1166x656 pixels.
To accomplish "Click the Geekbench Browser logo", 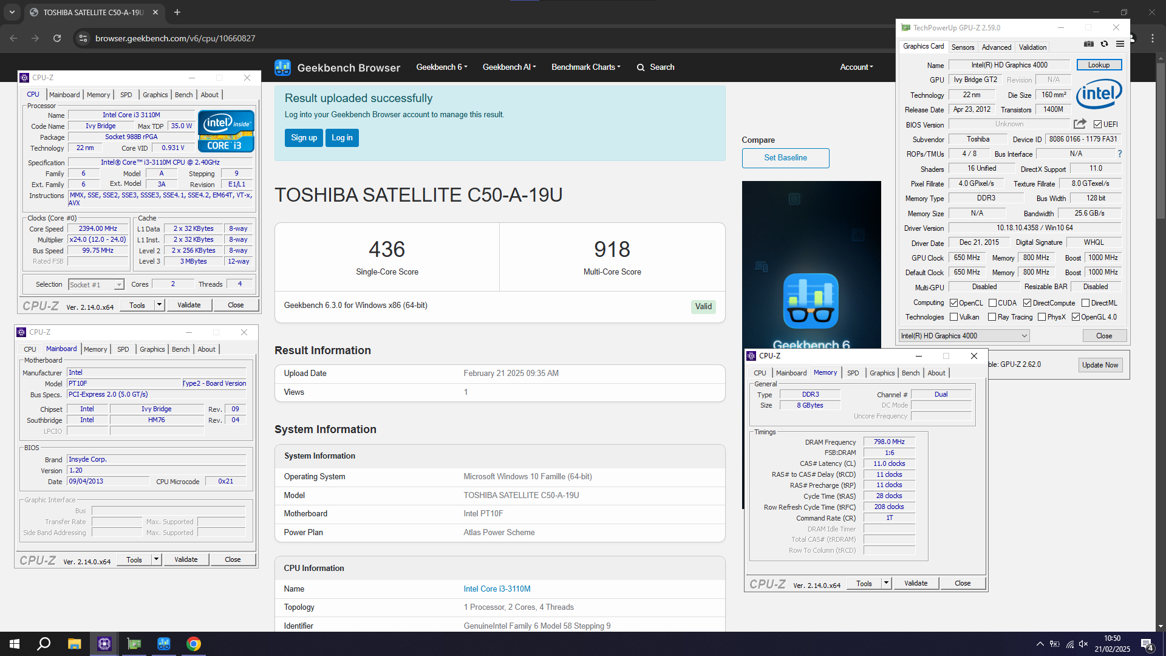I will click(x=337, y=67).
